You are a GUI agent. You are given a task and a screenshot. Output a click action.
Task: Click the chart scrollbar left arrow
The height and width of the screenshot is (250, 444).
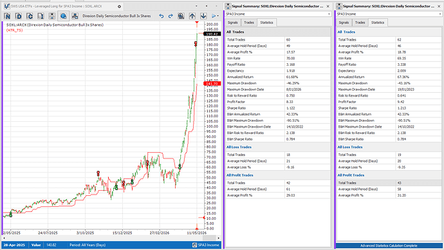pos(4,238)
